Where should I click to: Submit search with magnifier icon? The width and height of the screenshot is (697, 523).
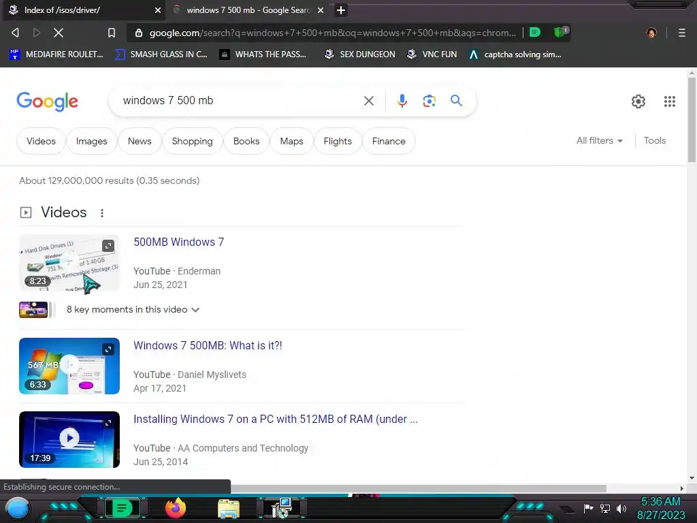pos(456,101)
